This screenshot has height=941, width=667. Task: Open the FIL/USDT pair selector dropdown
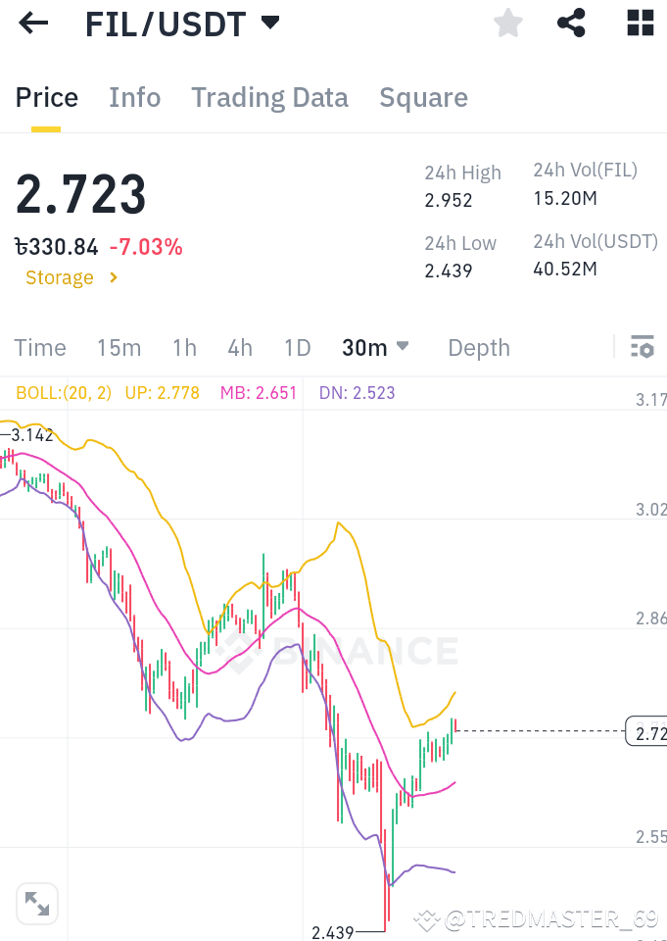270,23
